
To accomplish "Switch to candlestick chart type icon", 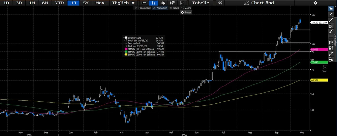I will [x=153, y=3].
